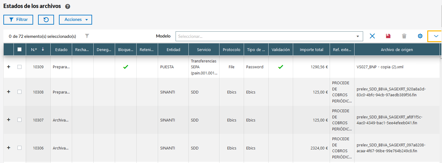Image resolution: width=442 pixels, height=163 pixels.
Task: Click the Archivo de origen header
Action: 397,50
